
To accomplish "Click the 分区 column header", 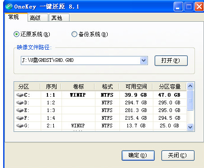I will click(x=28, y=87).
